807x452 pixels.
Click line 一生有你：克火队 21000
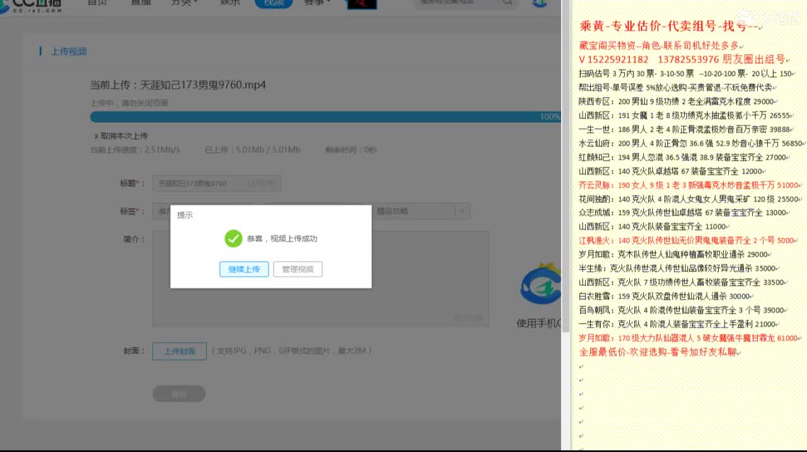pos(678,324)
